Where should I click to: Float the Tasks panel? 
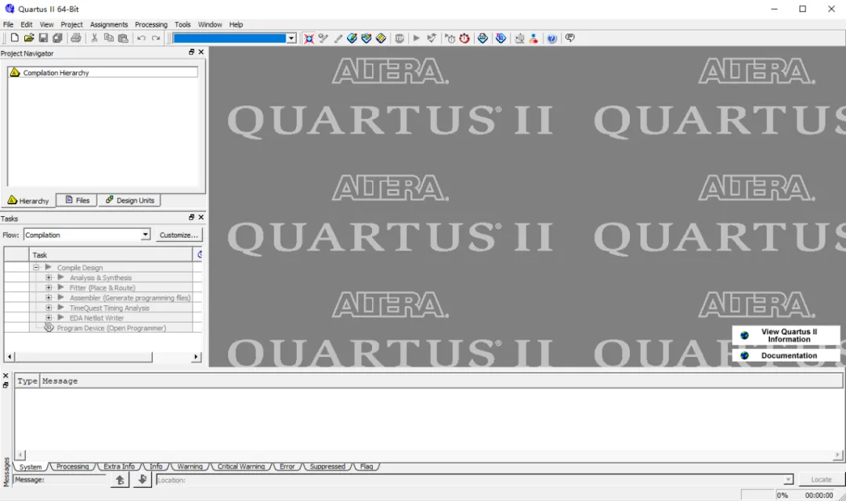click(192, 217)
